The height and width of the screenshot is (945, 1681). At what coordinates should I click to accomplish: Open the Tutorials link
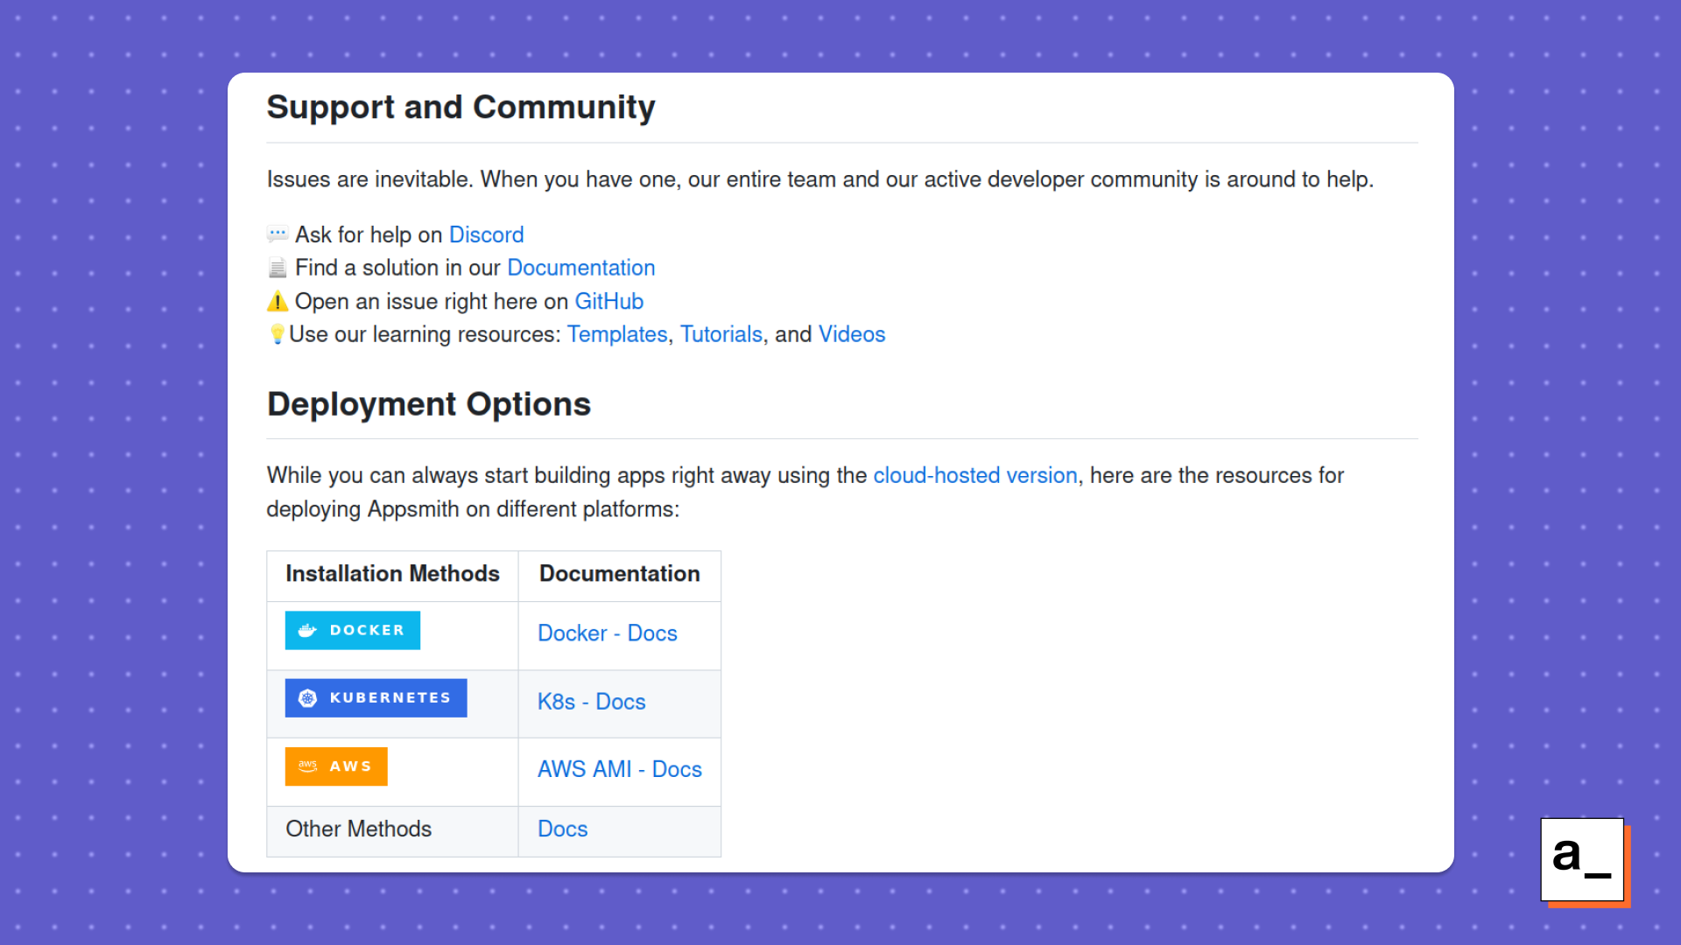(x=721, y=334)
